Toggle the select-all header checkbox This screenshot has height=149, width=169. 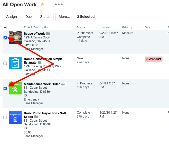pos(5,28)
